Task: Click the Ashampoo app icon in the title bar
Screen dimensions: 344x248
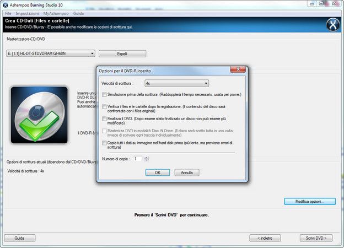Action: [6, 5]
